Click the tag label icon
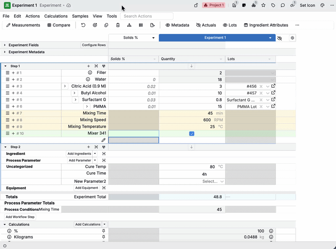The width and height of the screenshot is (336, 249). pyautogui.click(x=273, y=5)
